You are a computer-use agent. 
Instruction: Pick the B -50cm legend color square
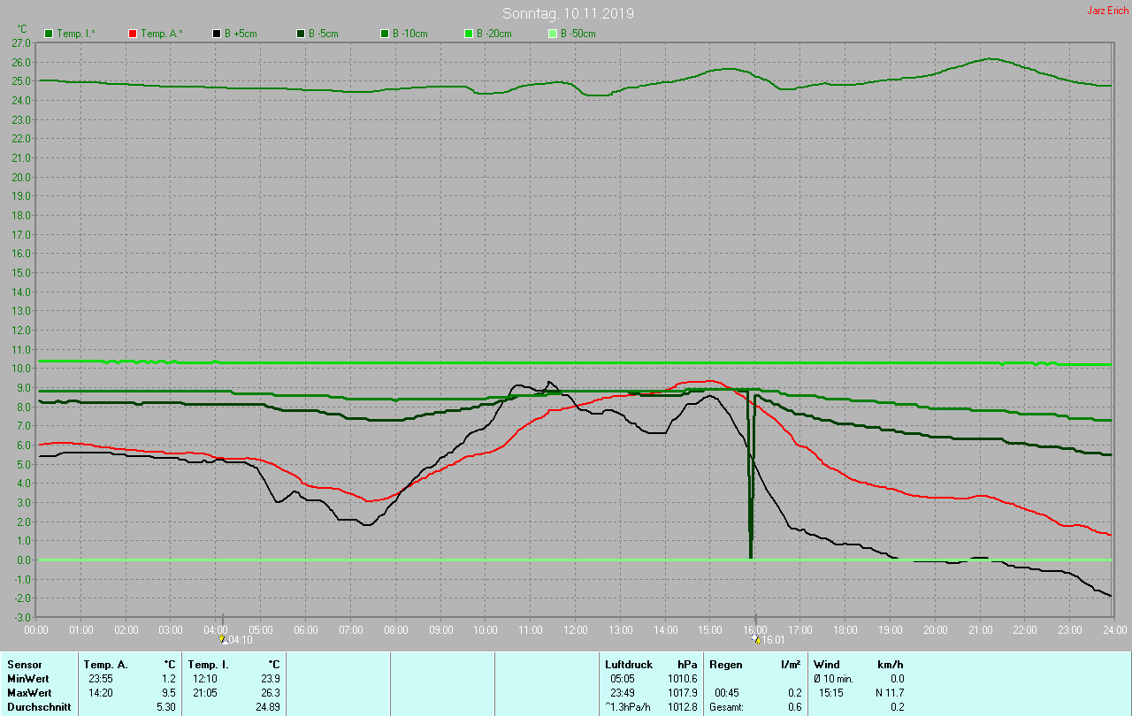point(553,34)
